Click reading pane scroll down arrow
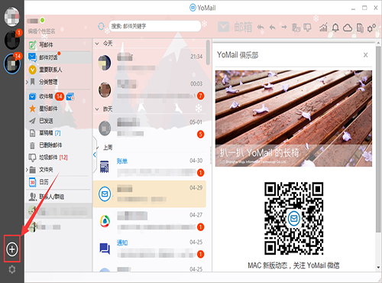 click(378, 267)
